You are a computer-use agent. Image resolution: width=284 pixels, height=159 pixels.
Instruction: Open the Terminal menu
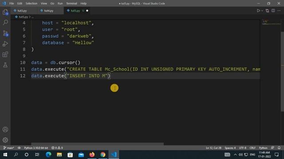click(x=71, y=4)
